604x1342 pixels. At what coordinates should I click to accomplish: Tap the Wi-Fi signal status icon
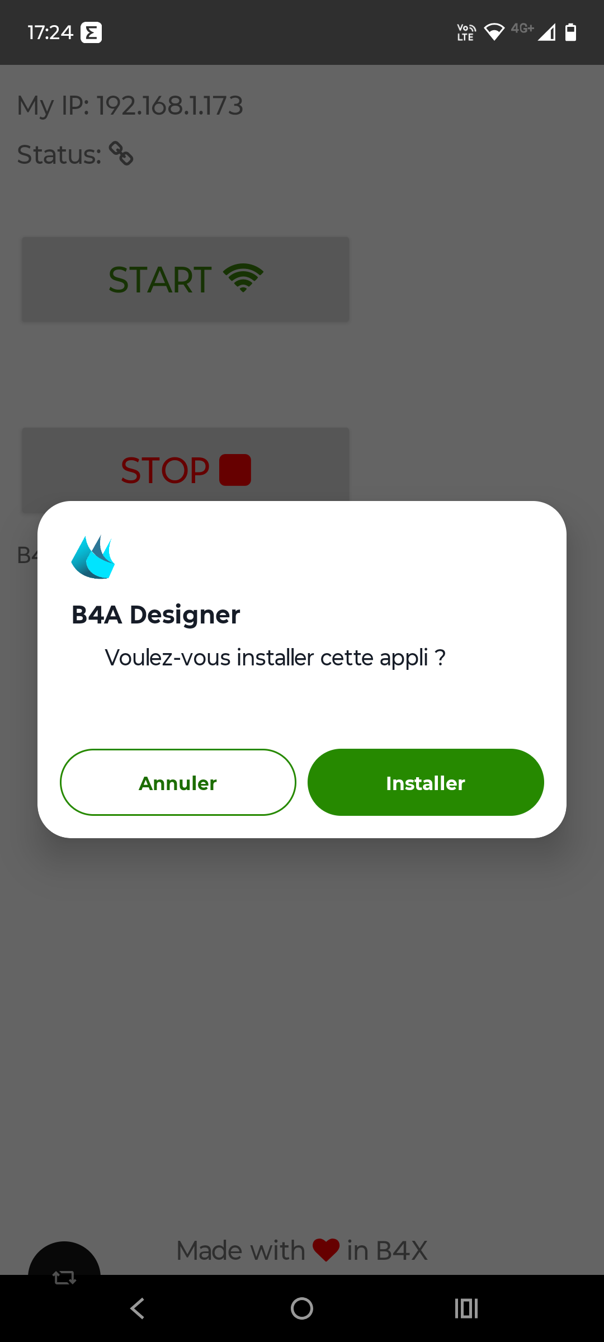(494, 32)
